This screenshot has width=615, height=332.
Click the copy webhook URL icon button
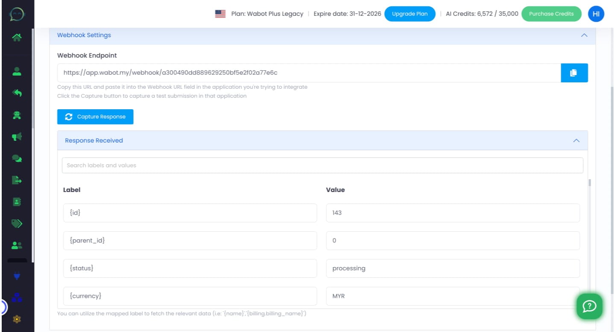click(x=574, y=73)
